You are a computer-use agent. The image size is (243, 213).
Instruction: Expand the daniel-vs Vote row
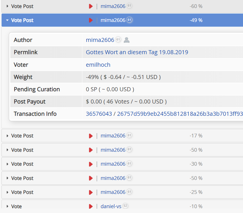pyautogui.click(x=7, y=206)
